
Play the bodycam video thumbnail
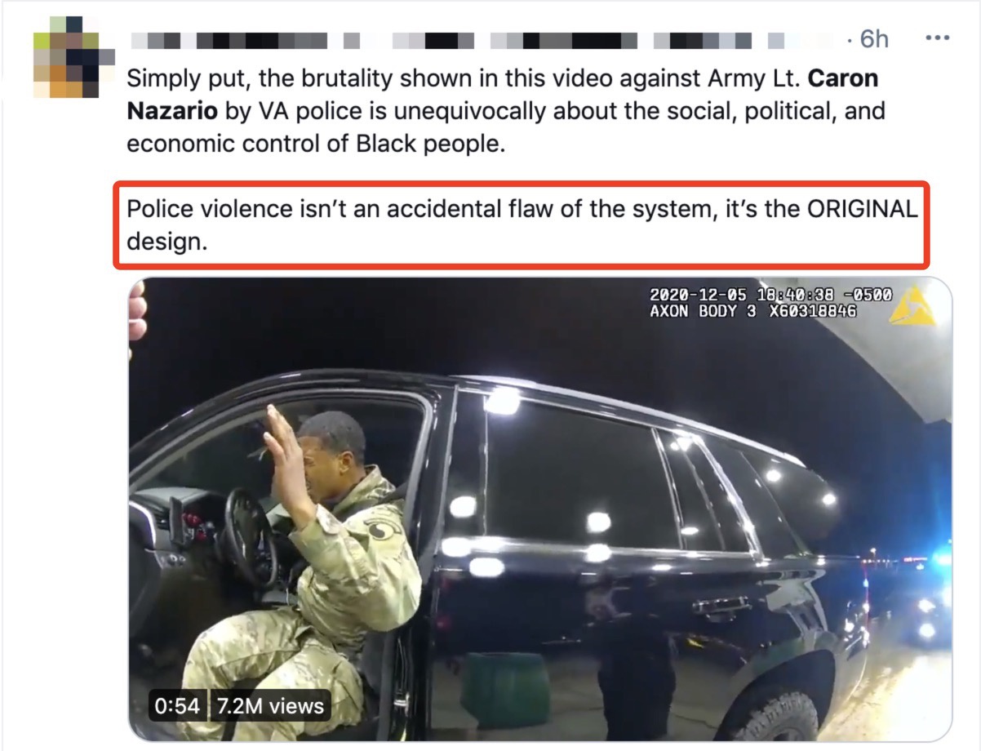(x=540, y=509)
